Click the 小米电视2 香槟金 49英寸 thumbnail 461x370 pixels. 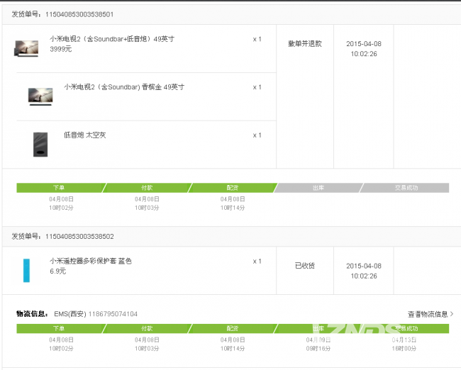pos(40,96)
